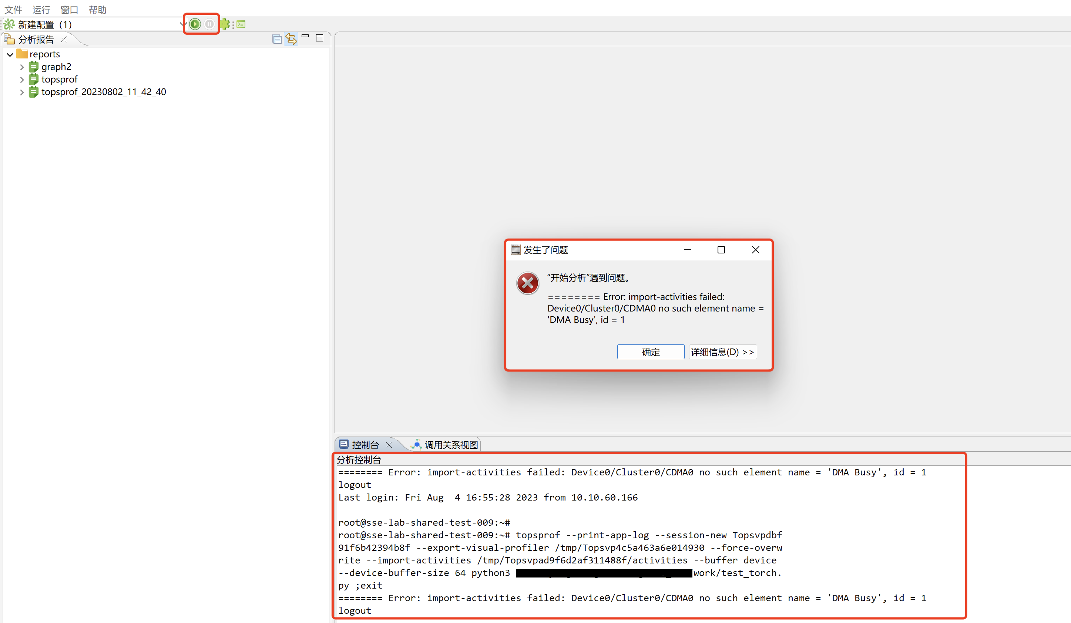Expand the graph2 report node
Viewport: 1071px width, 623px height.
click(22, 67)
